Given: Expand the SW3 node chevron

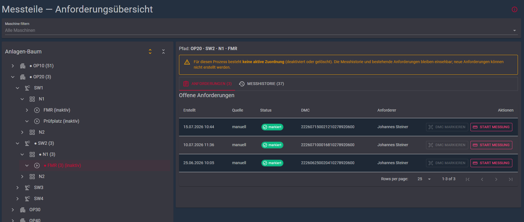Looking at the screenshot, I should [x=17, y=188].
